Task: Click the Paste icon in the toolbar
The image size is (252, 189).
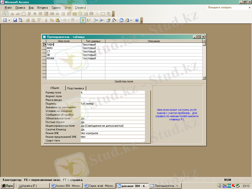Action: point(57,20)
